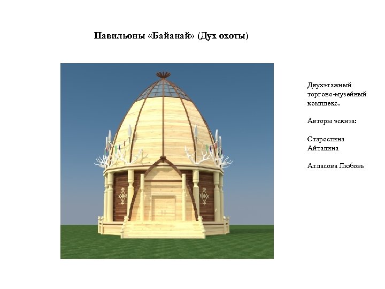Click the text 'Авторы эскиза:'

coord(332,121)
